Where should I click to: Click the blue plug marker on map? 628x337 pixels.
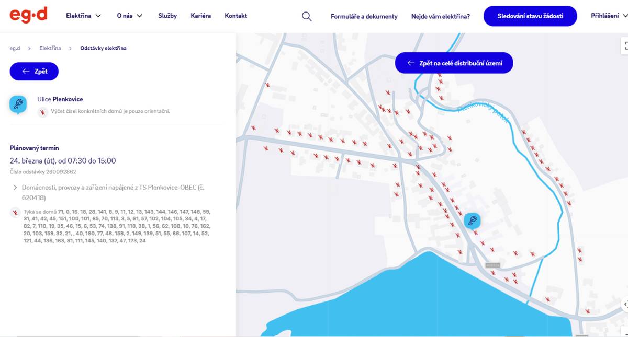coord(472,220)
